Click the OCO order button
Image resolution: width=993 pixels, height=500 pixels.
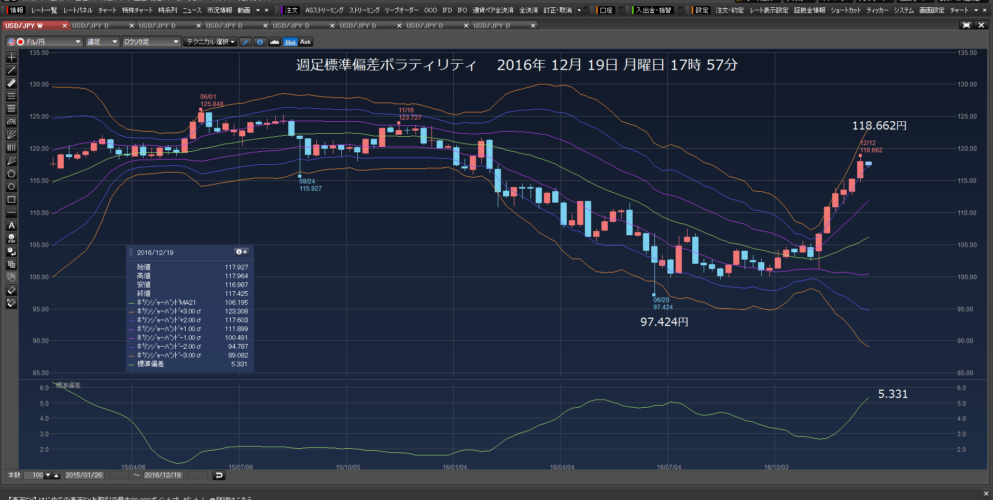pos(430,10)
